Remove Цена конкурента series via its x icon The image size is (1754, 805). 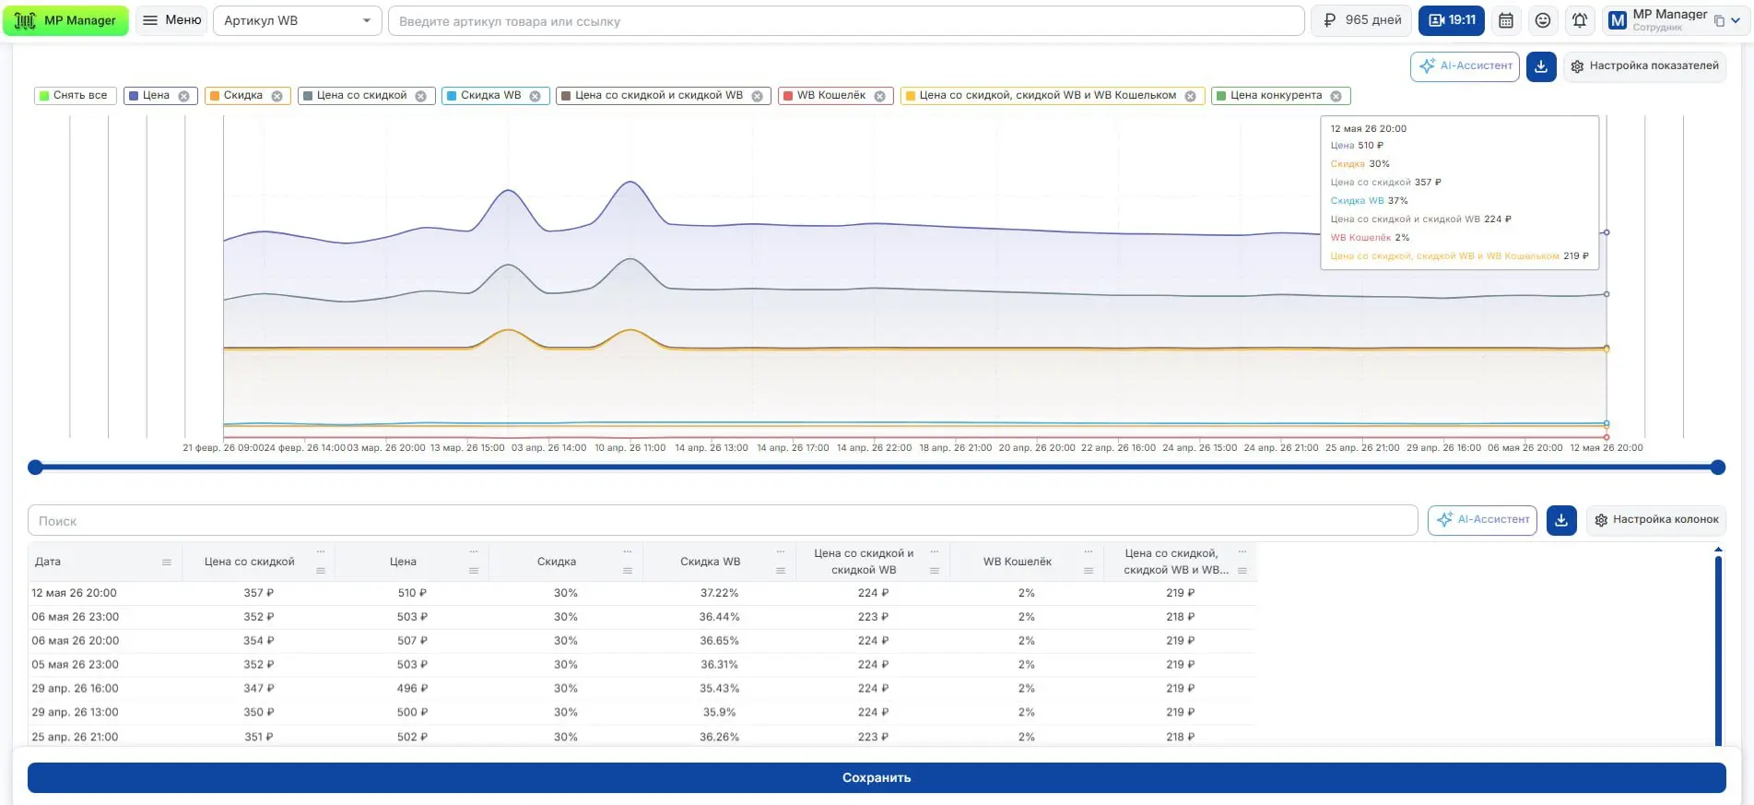pos(1336,96)
